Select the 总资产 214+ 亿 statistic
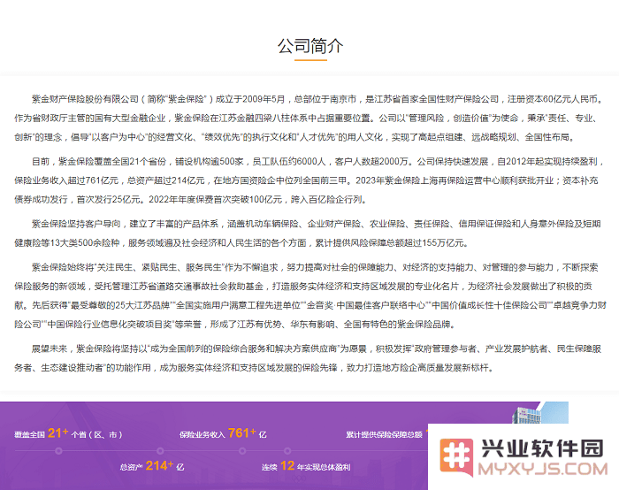 152,466
